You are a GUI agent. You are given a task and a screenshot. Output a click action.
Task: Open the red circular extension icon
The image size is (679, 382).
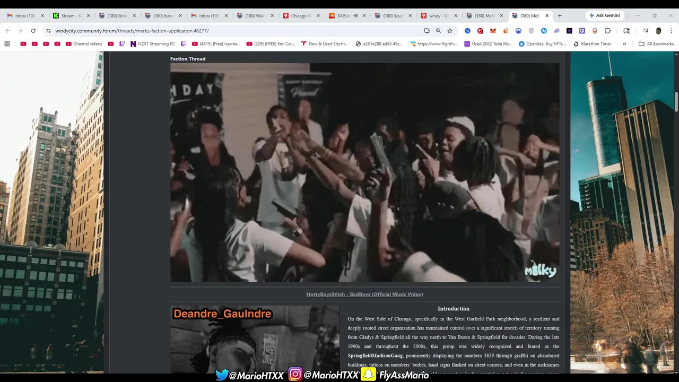pyautogui.click(x=480, y=31)
